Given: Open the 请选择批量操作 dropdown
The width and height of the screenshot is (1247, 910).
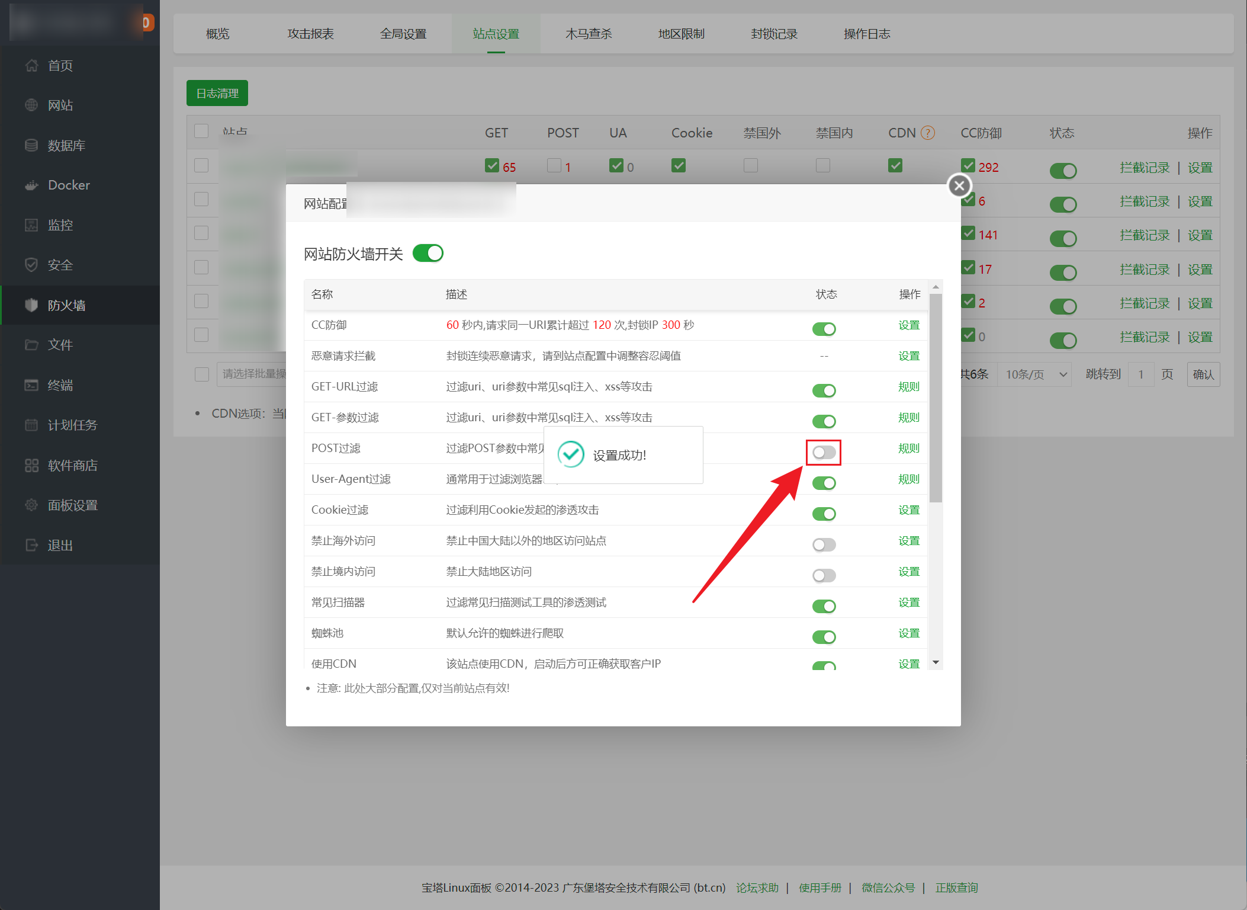Looking at the screenshot, I should (252, 374).
